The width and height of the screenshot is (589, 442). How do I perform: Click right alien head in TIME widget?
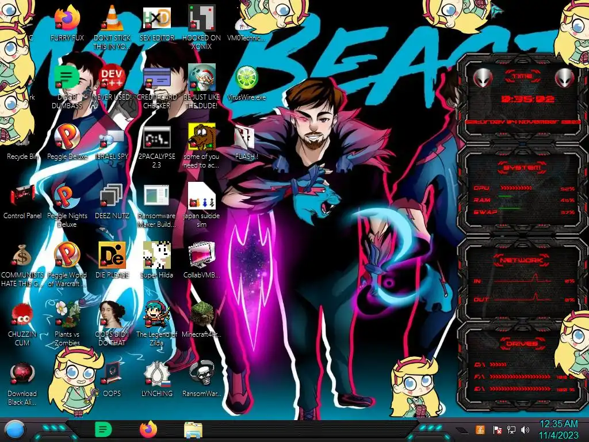click(x=564, y=78)
